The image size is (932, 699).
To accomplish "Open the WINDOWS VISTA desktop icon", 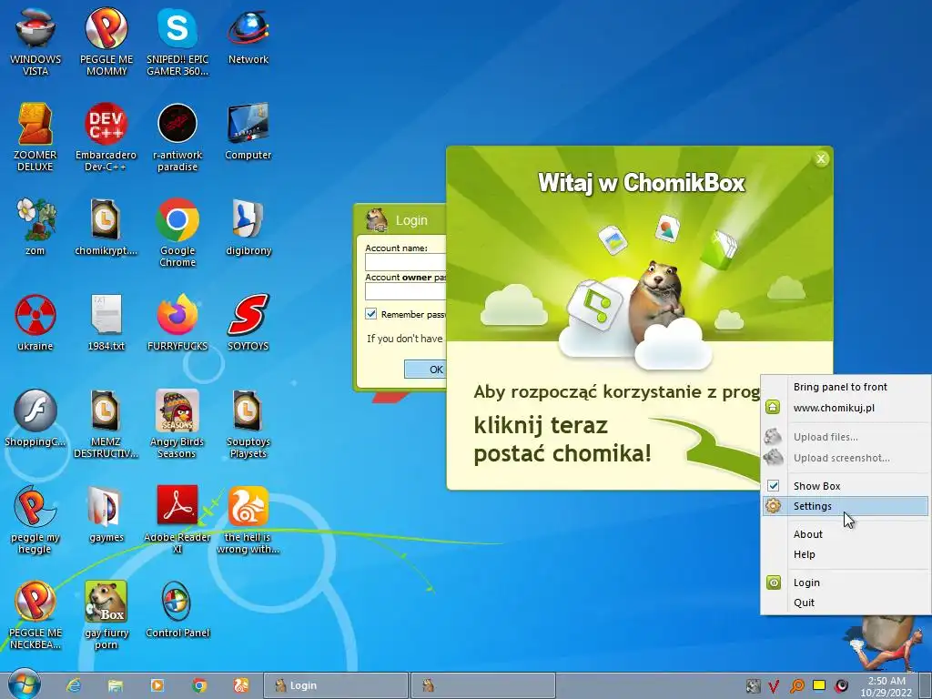I will pos(35,42).
